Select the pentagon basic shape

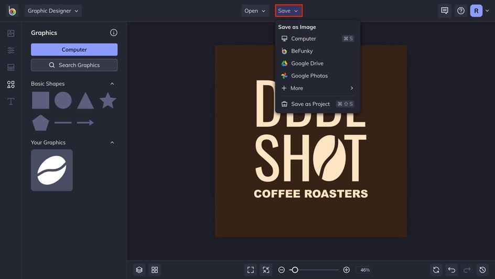40,123
